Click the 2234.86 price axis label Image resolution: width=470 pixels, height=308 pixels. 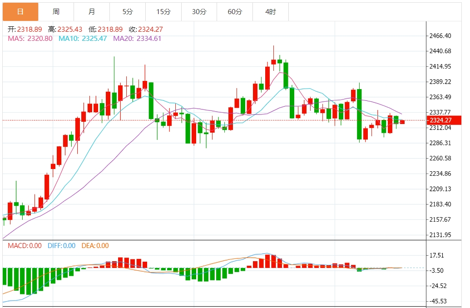click(440, 174)
